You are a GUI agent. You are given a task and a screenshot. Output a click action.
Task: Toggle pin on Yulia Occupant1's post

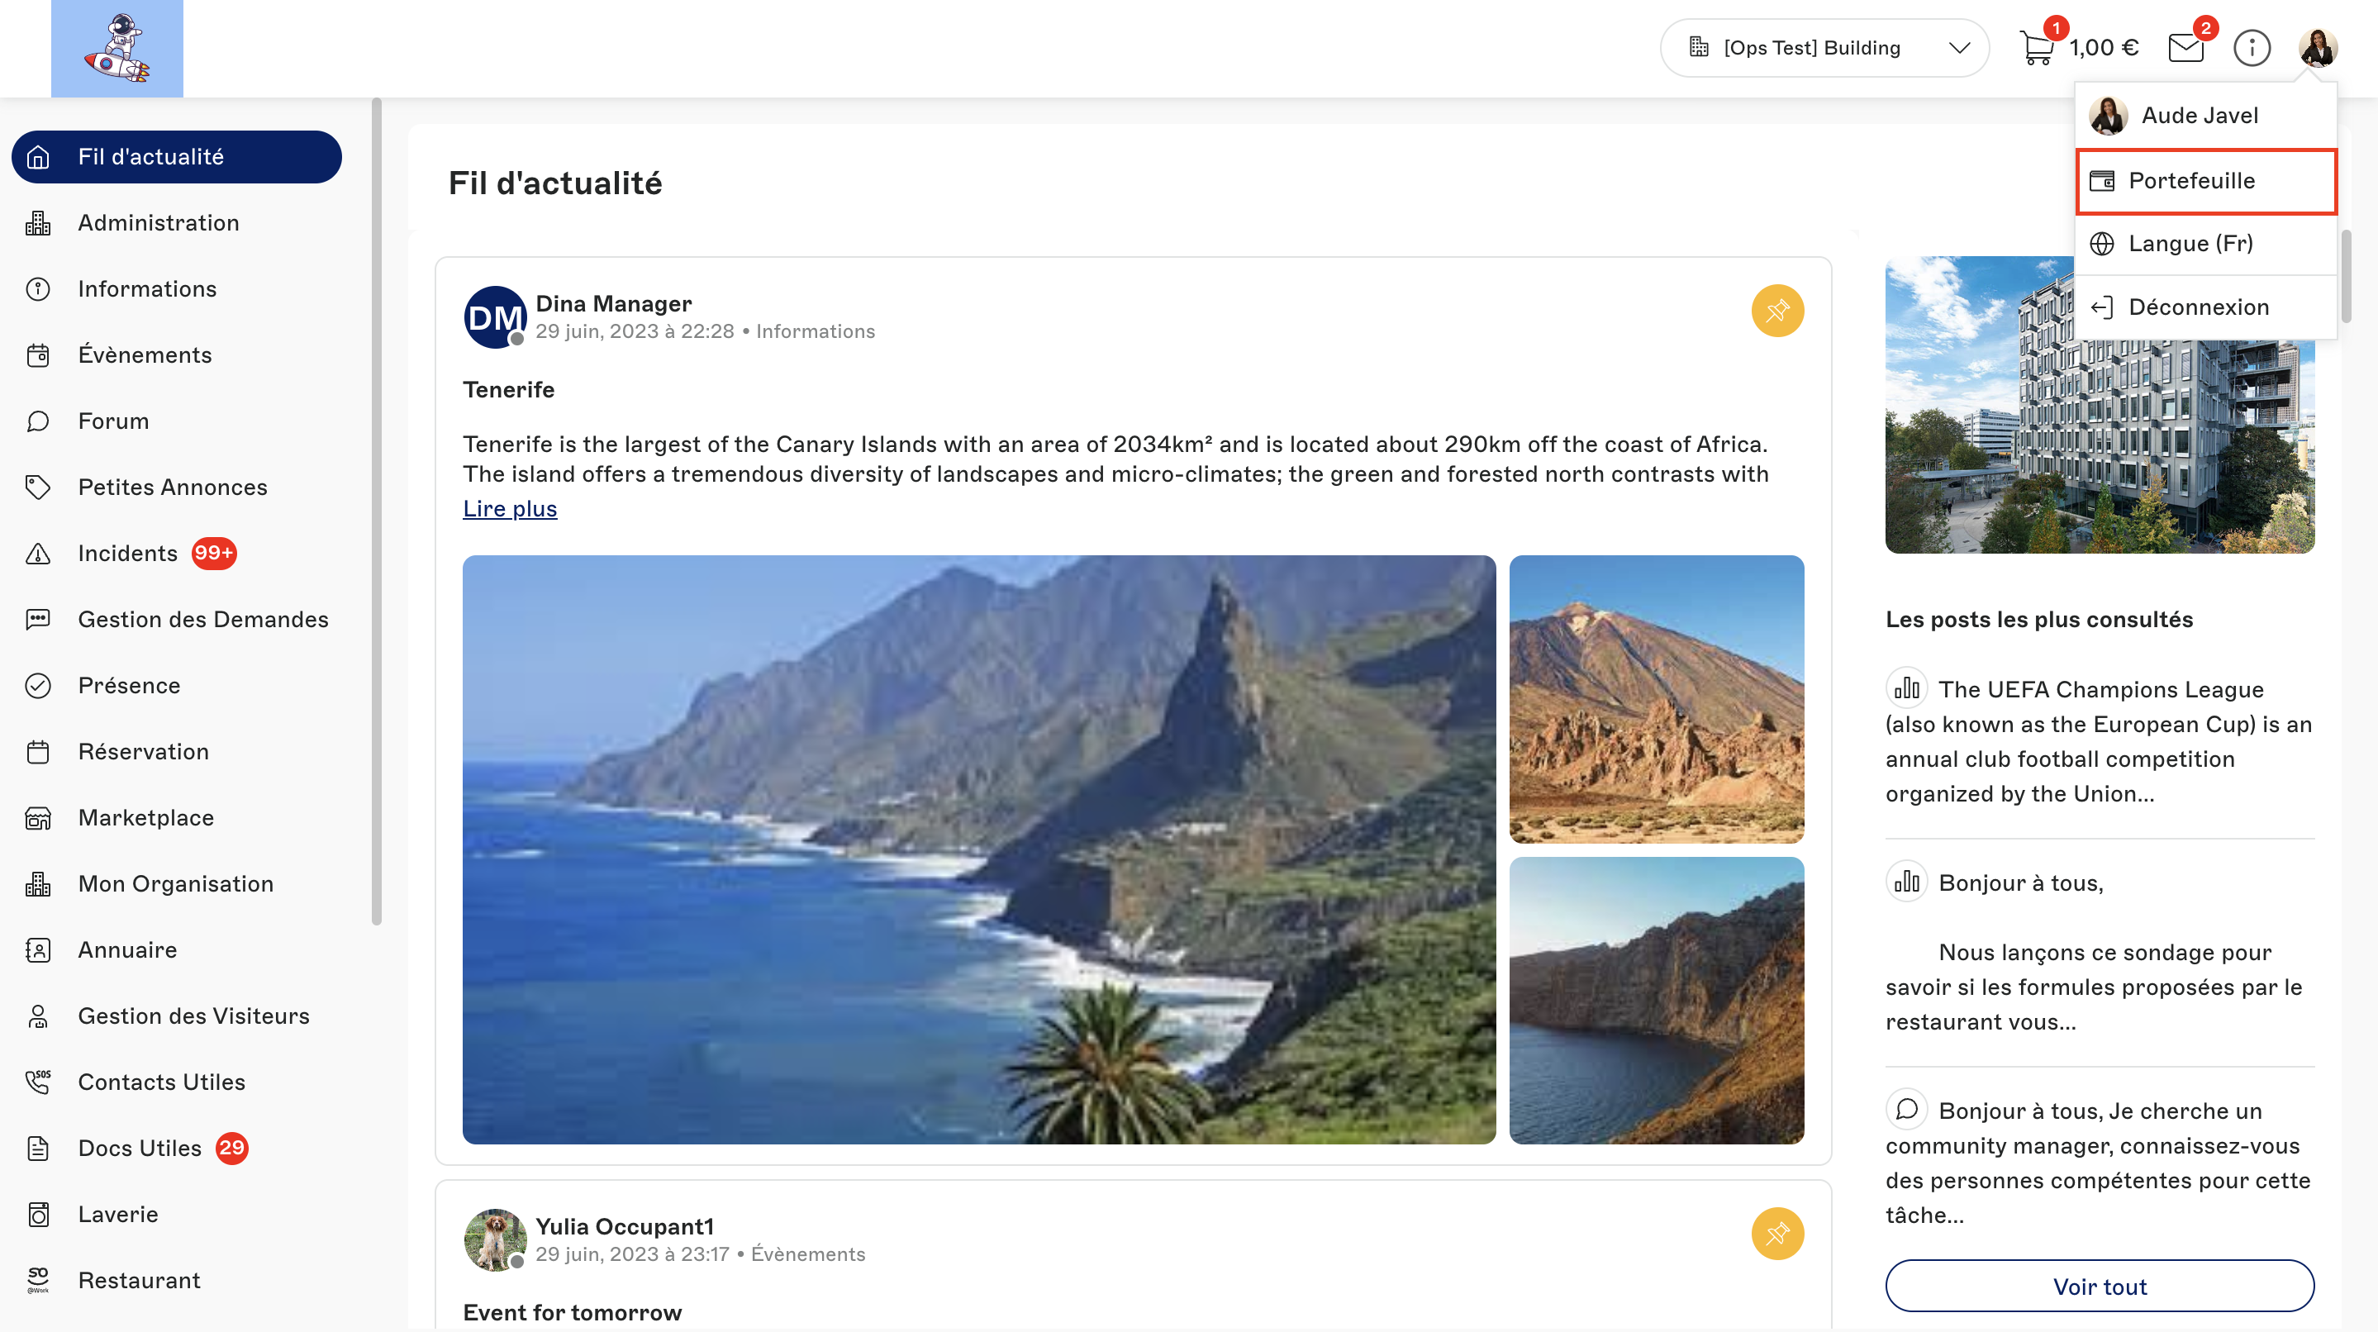tap(1777, 1233)
